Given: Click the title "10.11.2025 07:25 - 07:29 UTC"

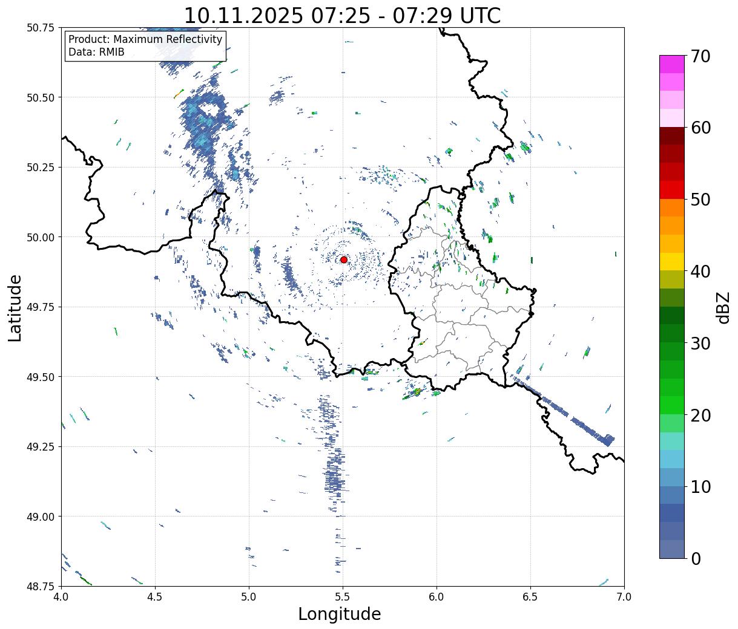Looking at the screenshot, I should click(x=342, y=15).
